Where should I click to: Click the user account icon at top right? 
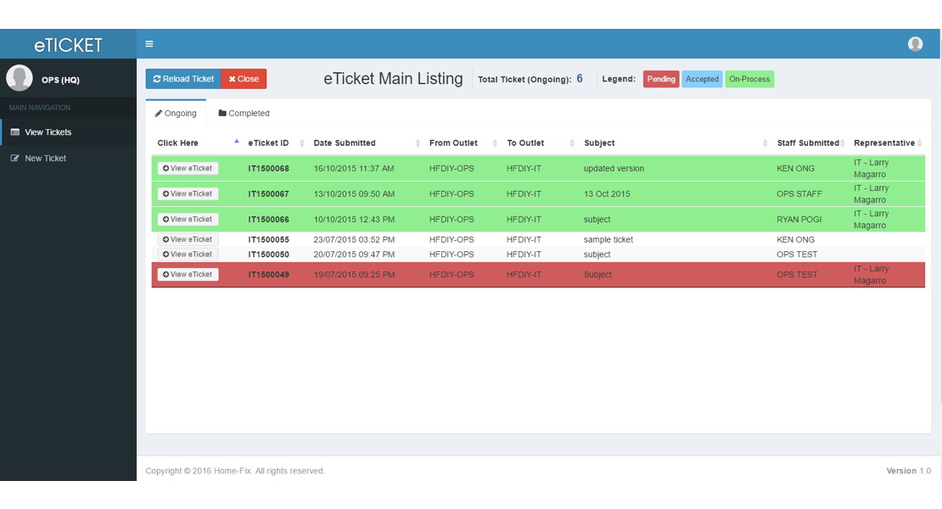point(915,42)
